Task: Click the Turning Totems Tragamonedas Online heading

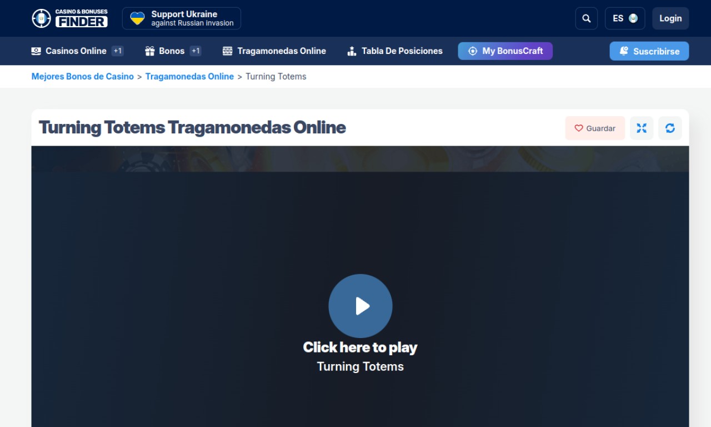Action: [x=192, y=127]
